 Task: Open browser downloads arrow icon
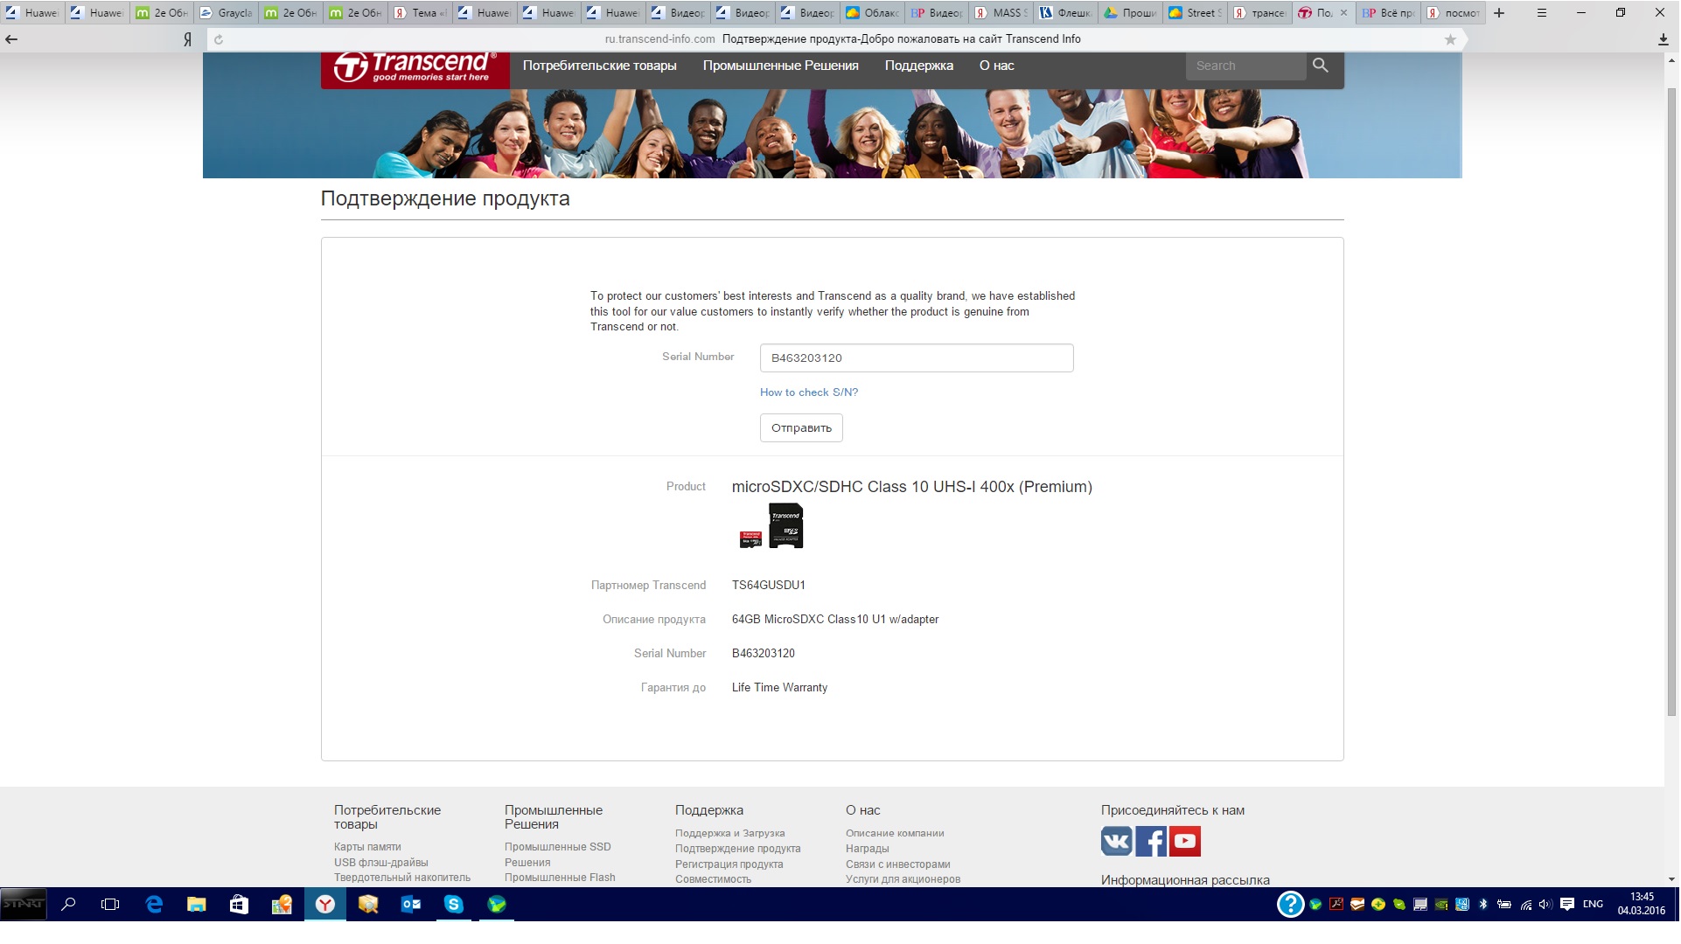pos(1663,39)
